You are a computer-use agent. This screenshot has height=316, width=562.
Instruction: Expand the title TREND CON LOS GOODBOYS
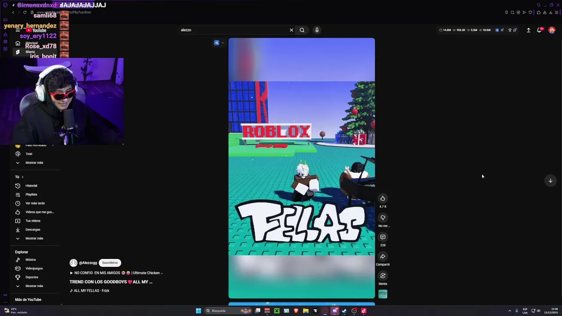[111, 282]
